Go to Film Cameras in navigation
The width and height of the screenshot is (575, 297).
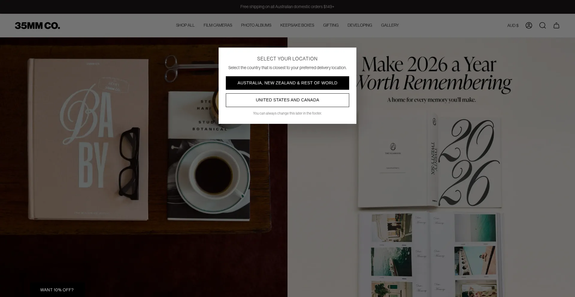click(218, 25)
